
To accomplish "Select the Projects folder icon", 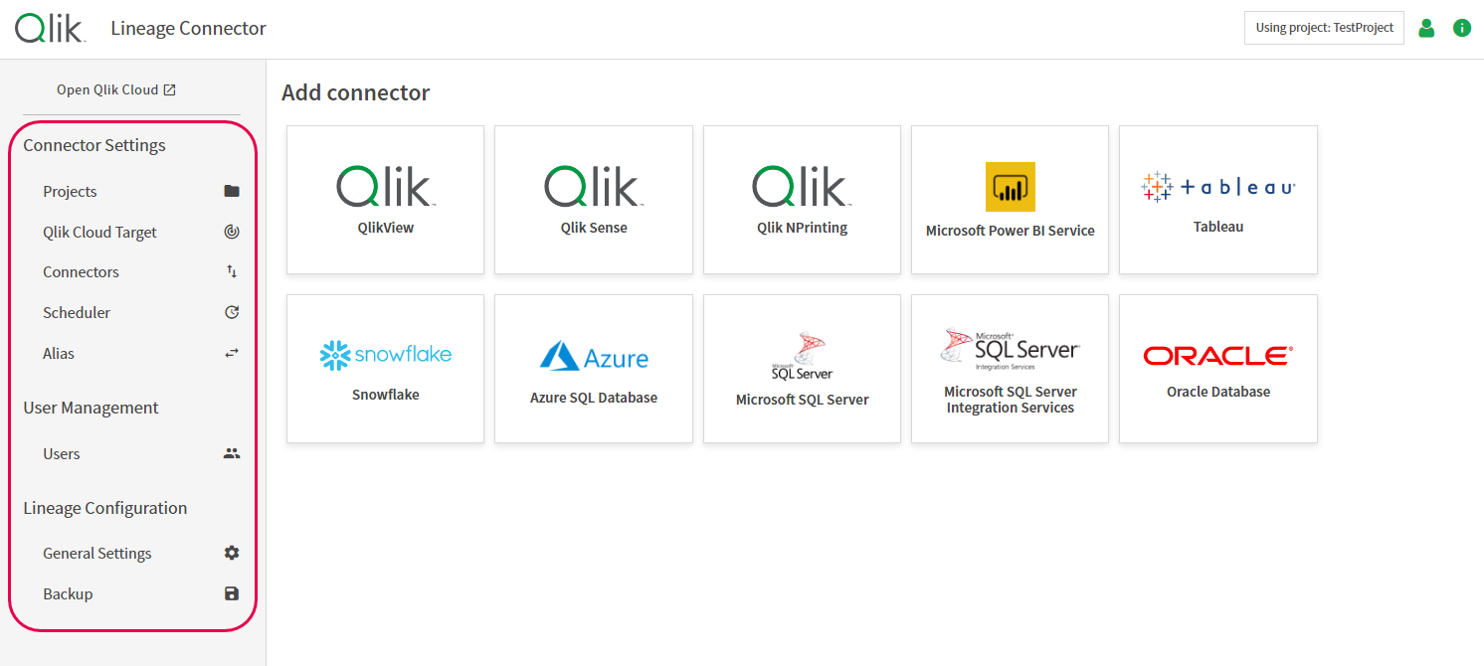I will 231,191.
